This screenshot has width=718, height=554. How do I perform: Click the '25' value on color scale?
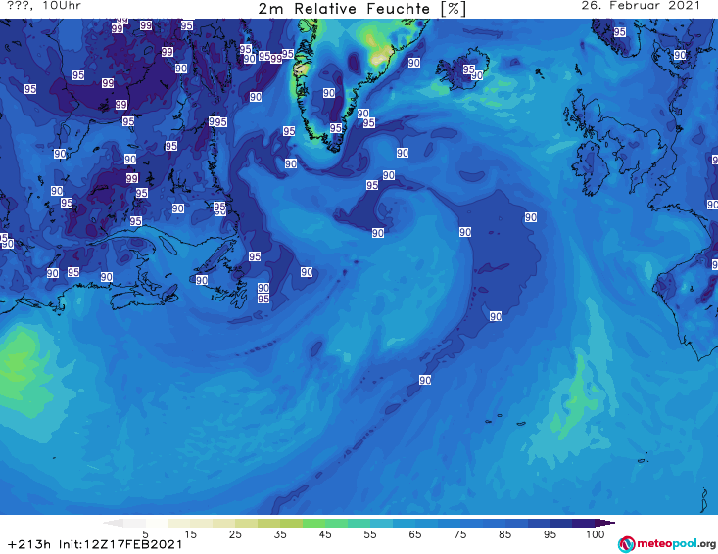click(235, 534)
